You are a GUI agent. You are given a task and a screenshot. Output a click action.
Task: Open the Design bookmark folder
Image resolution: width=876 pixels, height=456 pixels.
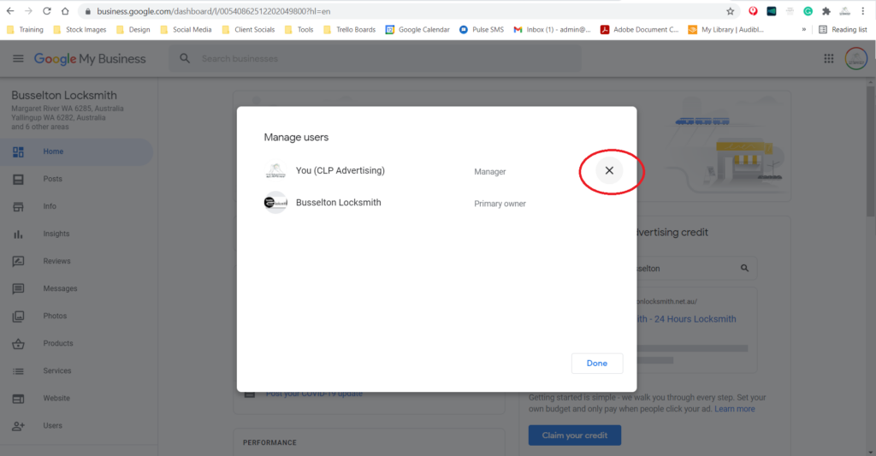133,30
